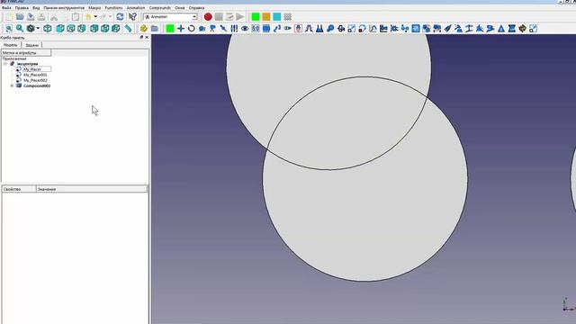Open the Окна menu

coord(180,8)
